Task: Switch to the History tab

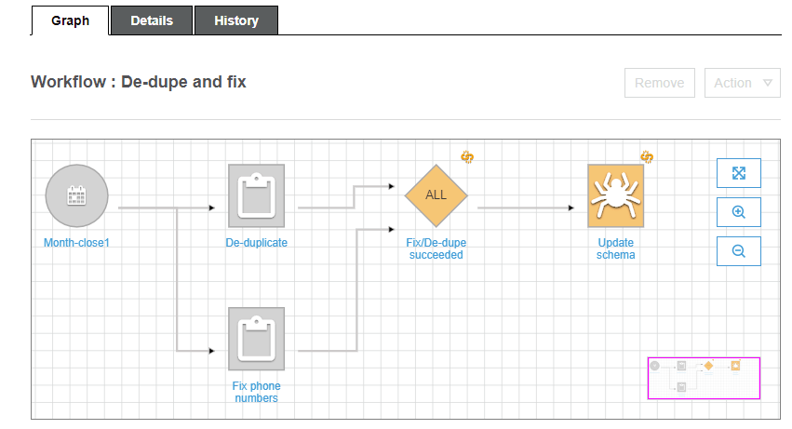Action: (235, 20)
